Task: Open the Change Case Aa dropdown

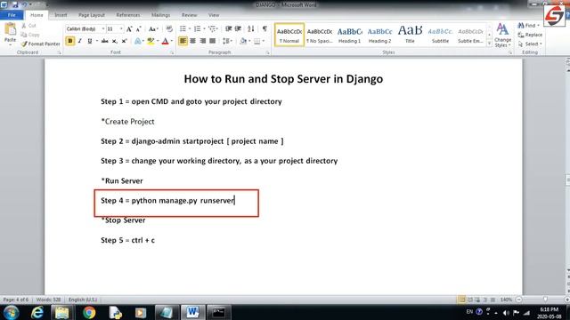Action: (153, 28)
